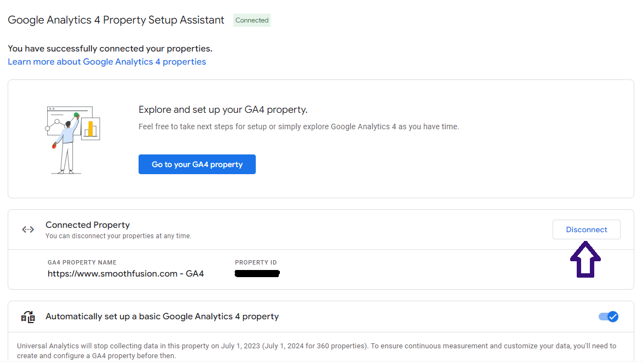Click the GA4 PROPERTY NAME label
Viewport: 643px width, 362px height.
pyautogui.click(x=82, y=262)
